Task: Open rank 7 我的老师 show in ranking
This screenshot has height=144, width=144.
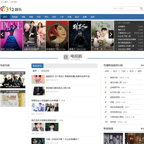Action: [117, 107]
